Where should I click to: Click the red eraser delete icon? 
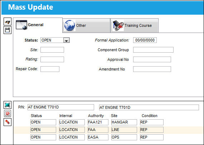8,122
